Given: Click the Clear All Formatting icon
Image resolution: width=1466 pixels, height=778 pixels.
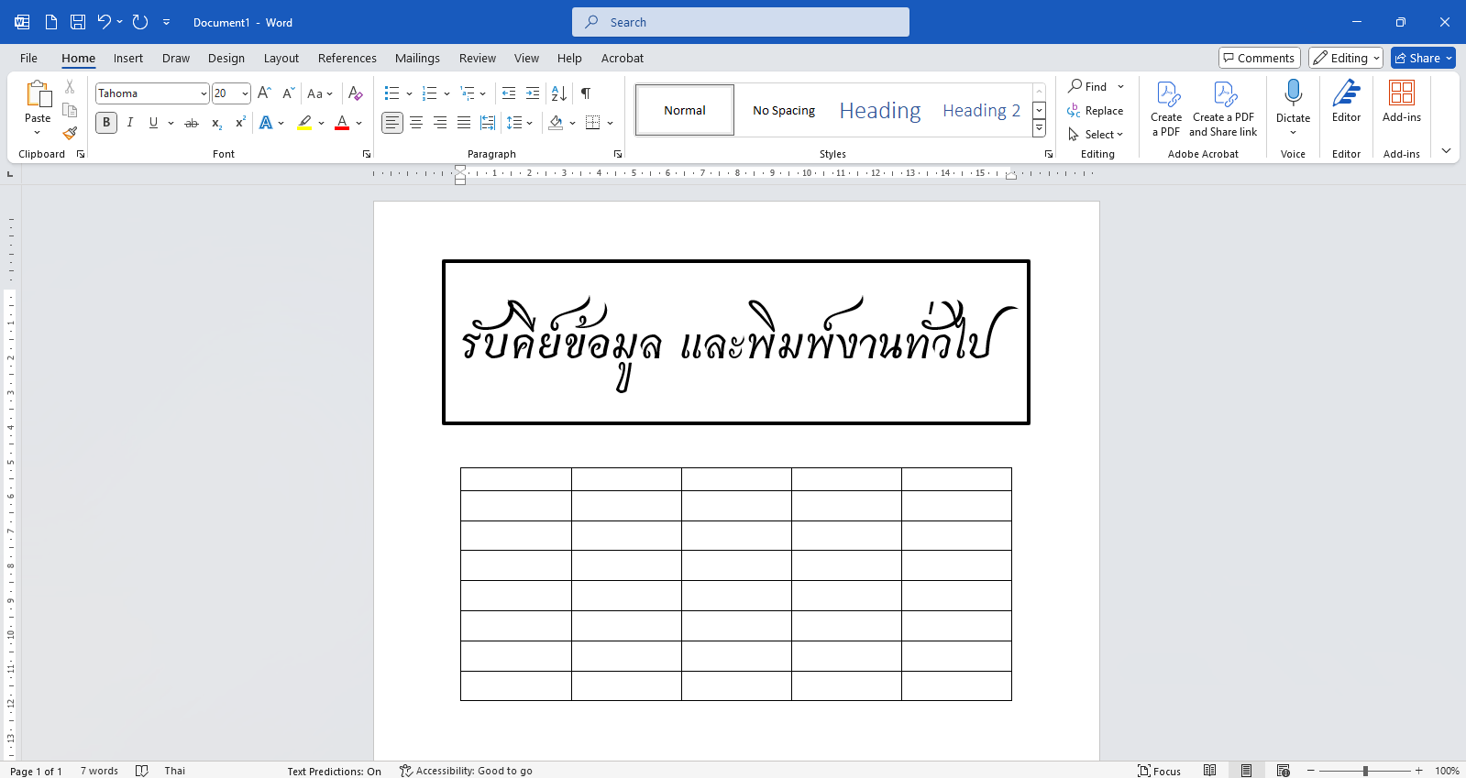Looking at the screenshot, I should [356, 93].
